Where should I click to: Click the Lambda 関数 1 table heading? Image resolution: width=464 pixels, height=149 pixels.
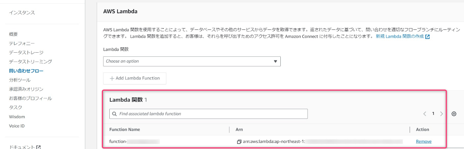128,99
